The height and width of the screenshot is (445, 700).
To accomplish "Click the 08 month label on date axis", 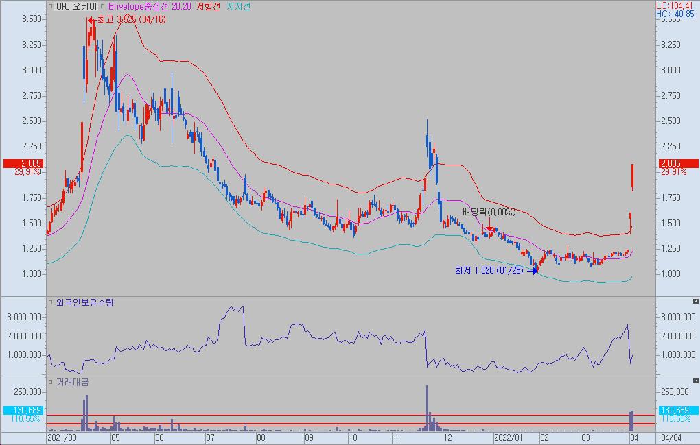I will coord(261,438).
